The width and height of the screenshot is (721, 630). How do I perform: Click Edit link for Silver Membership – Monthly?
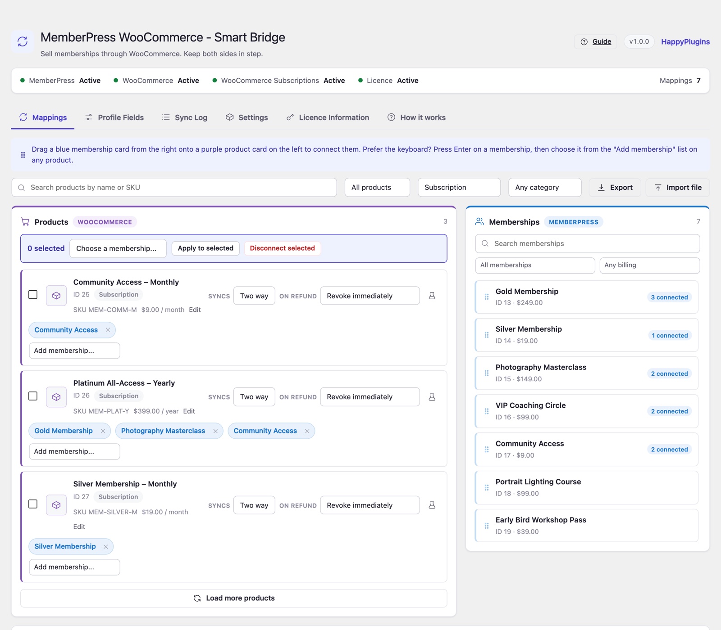point(79,527)
